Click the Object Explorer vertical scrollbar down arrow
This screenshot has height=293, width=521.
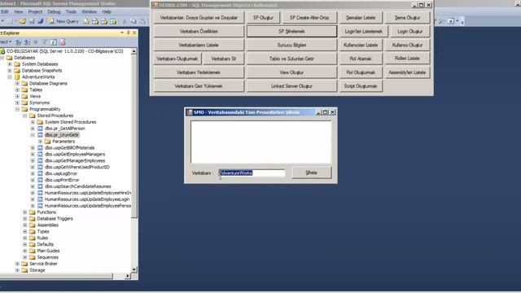134,269
